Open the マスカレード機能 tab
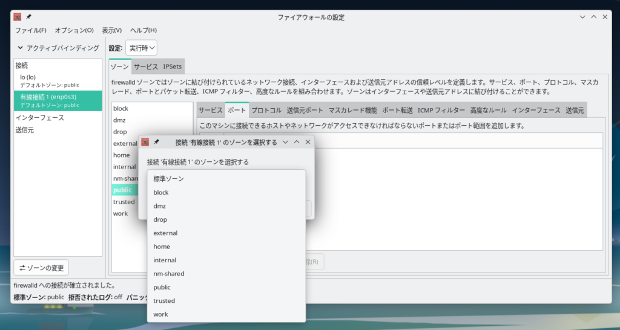This screenshot has height=330, width=620. 352,111
